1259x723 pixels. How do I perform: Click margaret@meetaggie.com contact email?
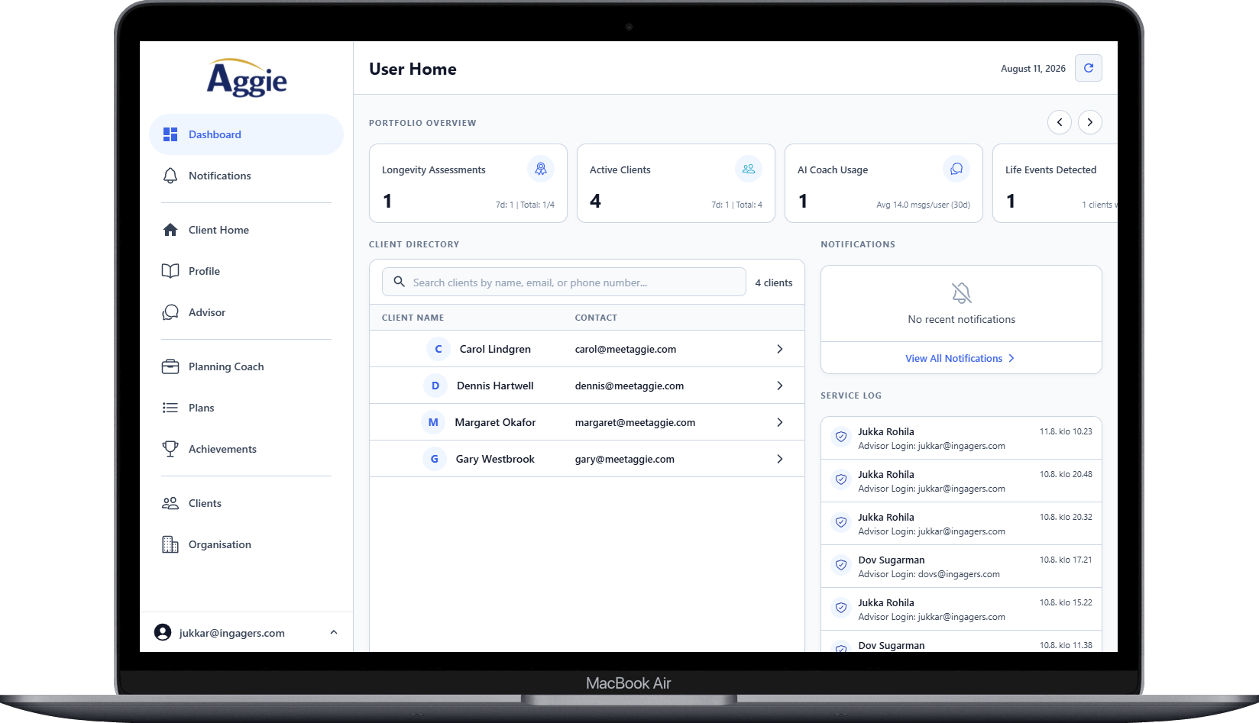pyautogui.click(x=635, y=422)
